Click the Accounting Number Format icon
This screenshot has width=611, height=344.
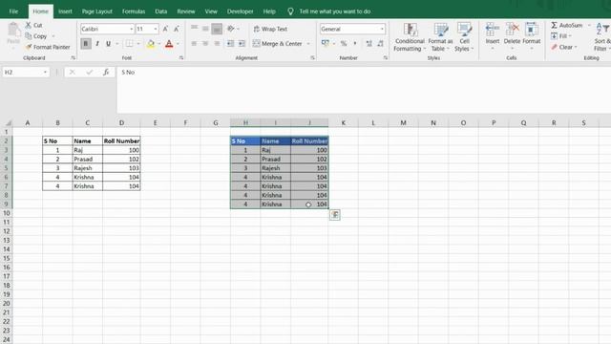pyautogui.click(x=325, y=43)
